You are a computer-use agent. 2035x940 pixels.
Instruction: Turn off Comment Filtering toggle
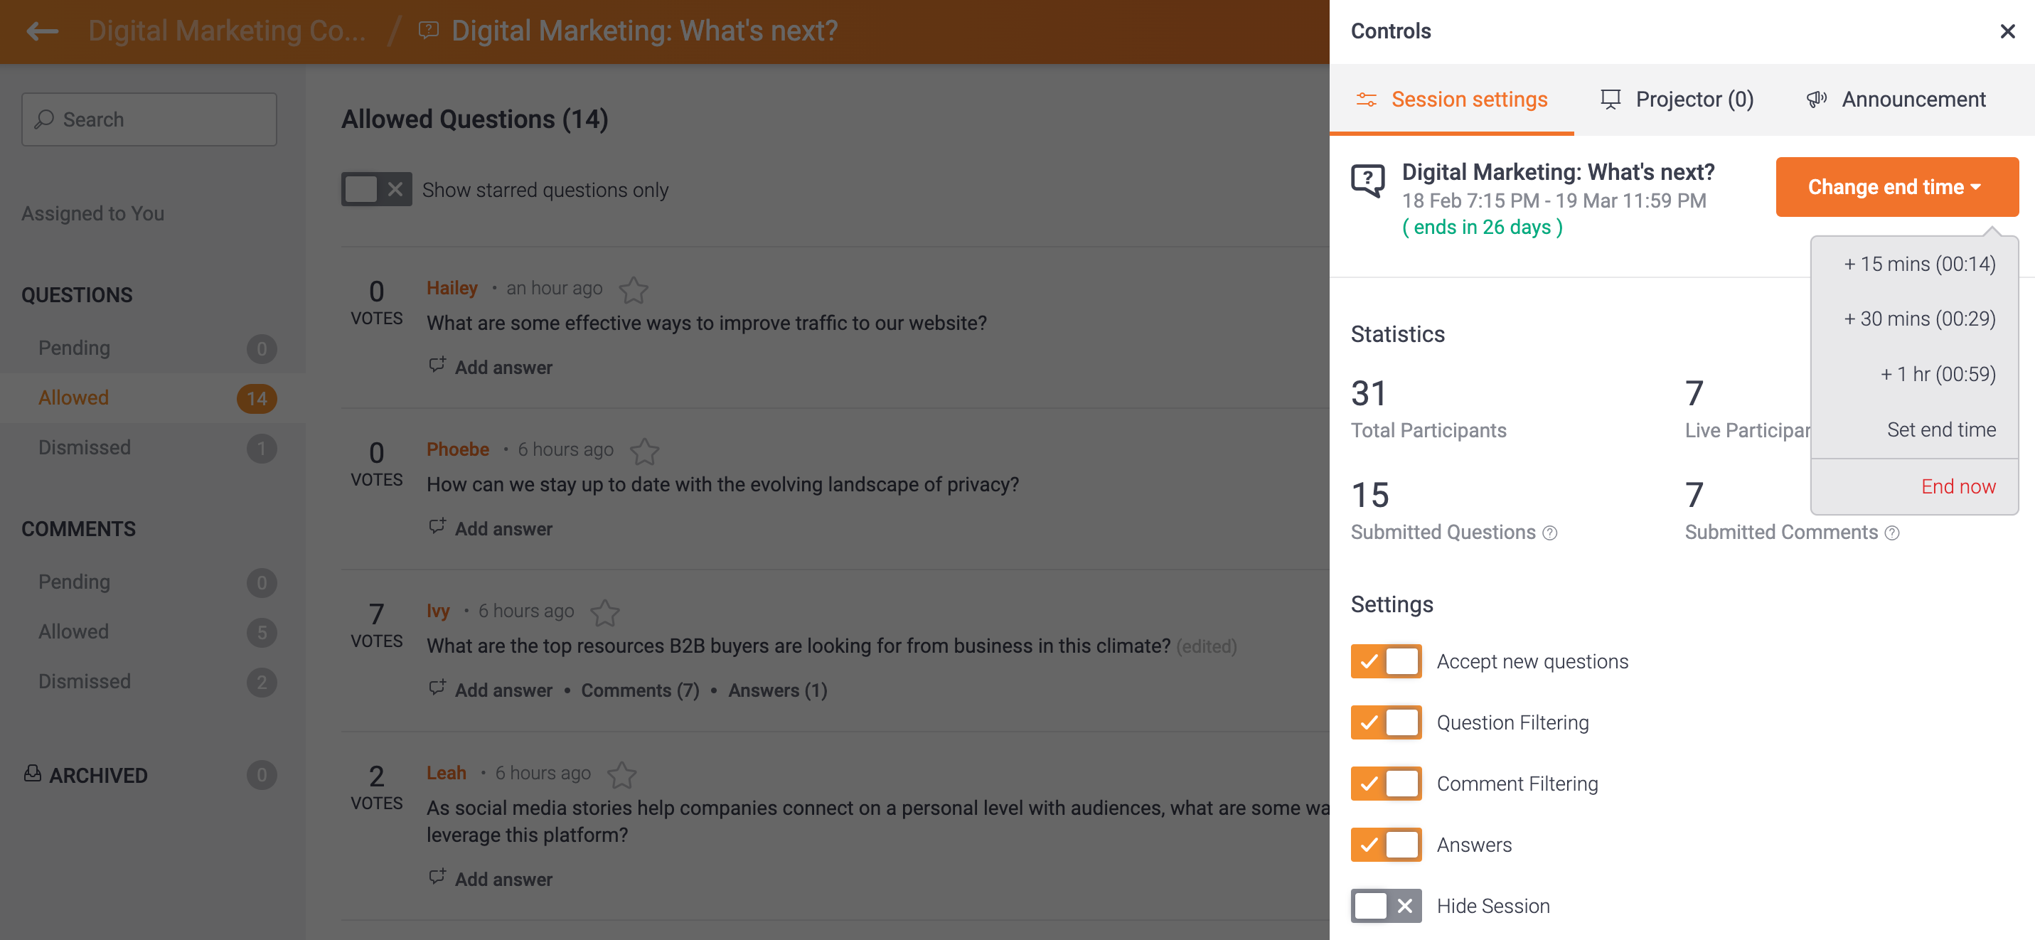coord(1386,784)
